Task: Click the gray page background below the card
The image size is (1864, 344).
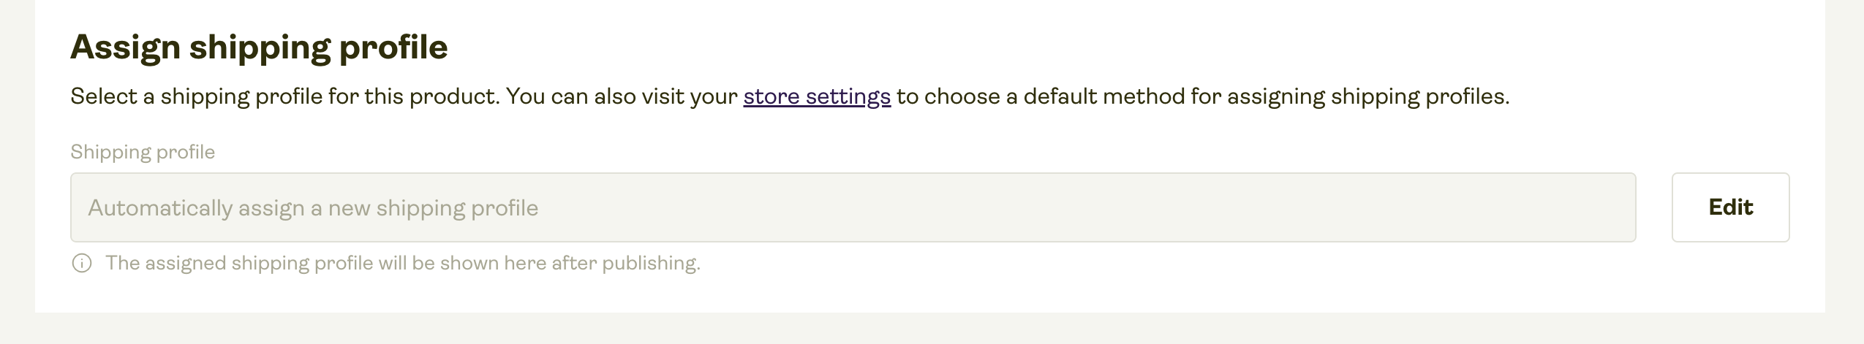Action: pos(932,329)
